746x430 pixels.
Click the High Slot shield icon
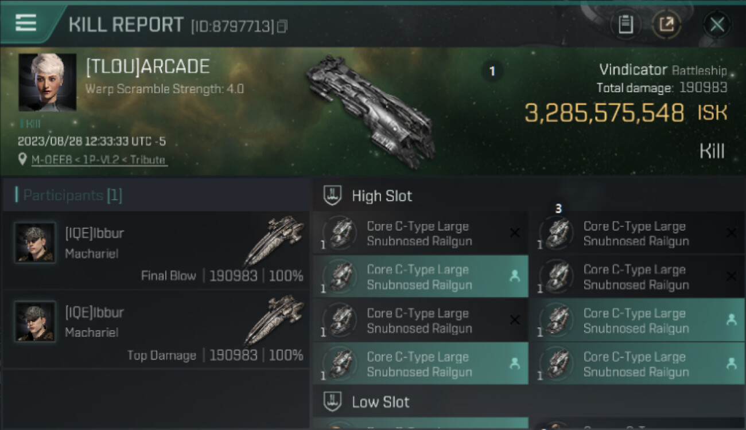pos(333,196)
